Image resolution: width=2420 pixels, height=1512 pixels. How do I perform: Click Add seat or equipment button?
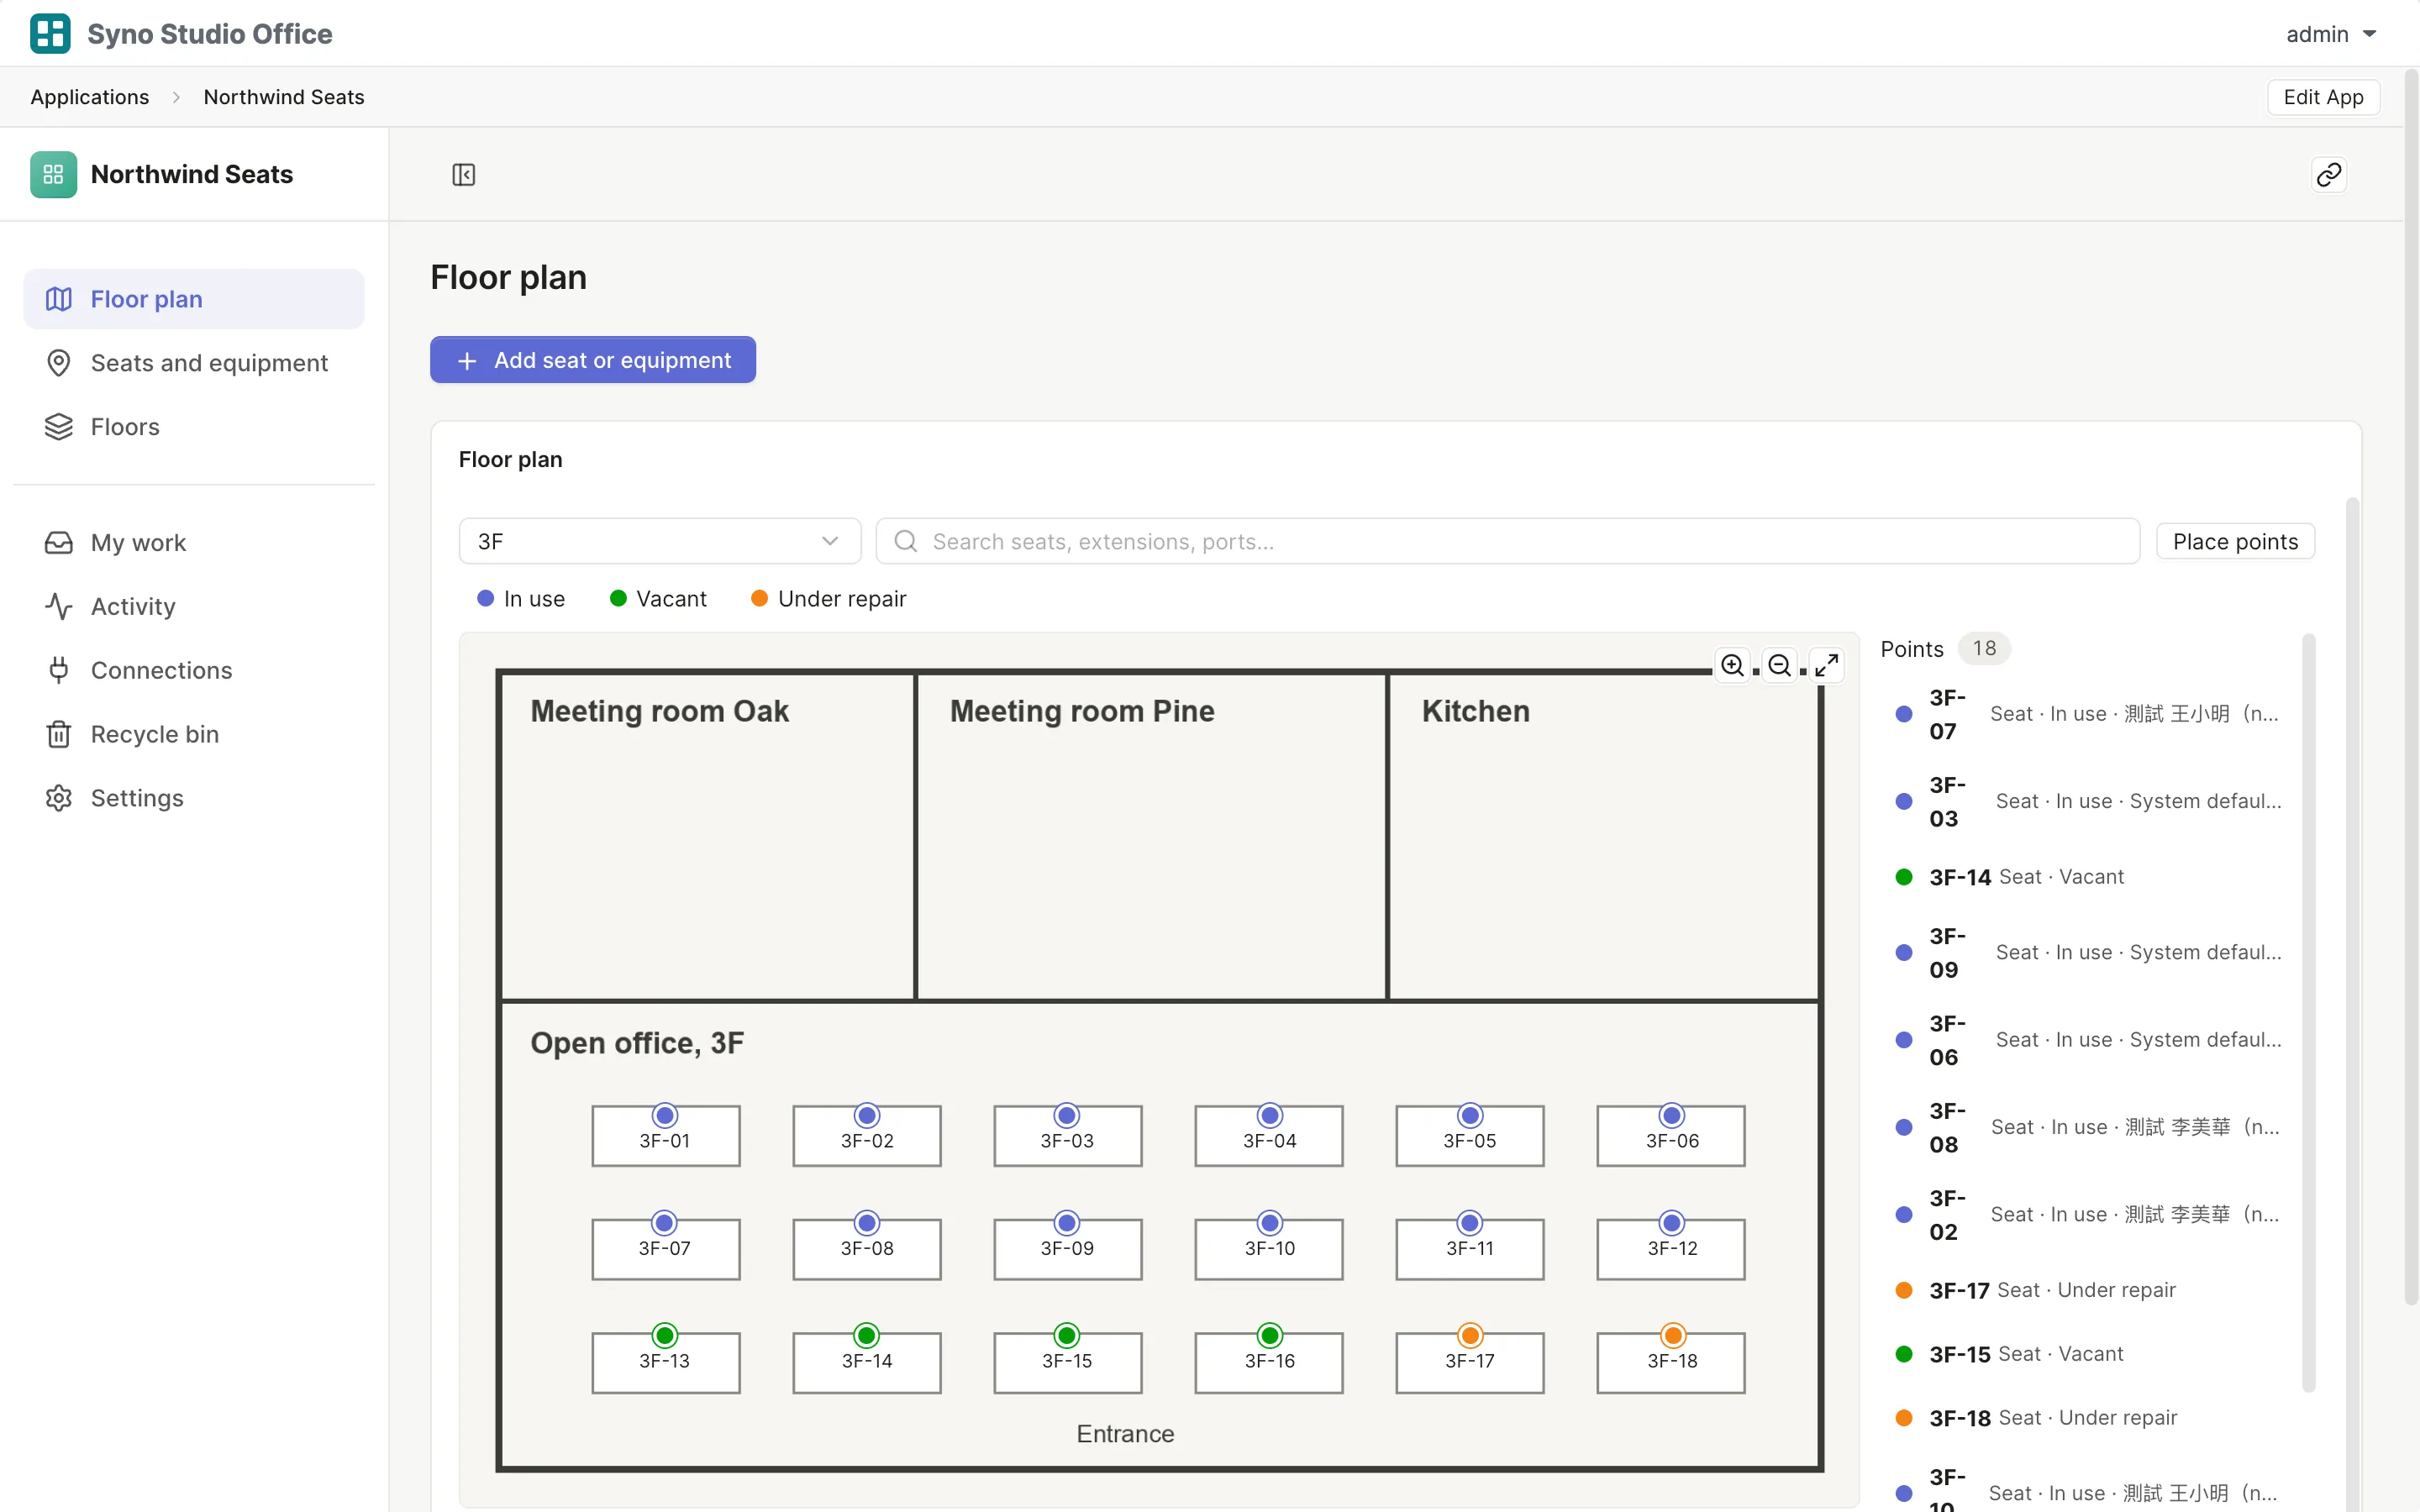593,360
